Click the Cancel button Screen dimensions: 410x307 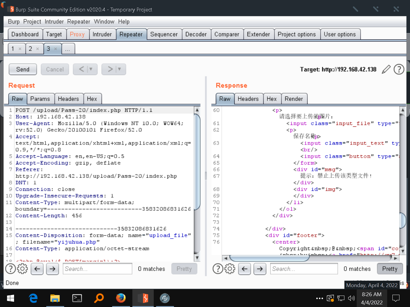[55, 69]
